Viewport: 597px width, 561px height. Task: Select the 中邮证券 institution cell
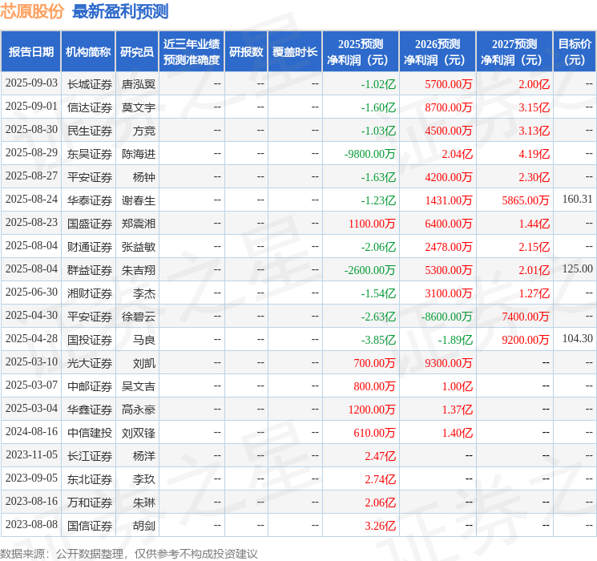pos(90,386)
